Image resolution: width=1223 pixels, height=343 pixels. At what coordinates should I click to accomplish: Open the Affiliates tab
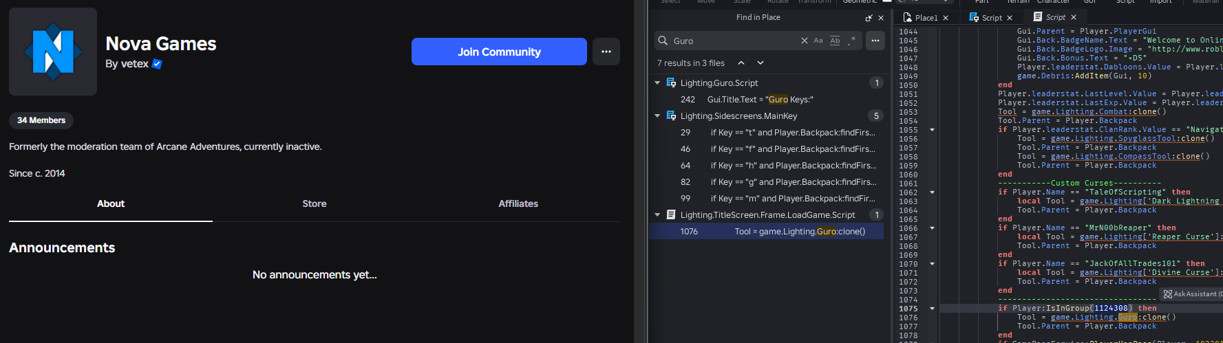pos(518,203)
